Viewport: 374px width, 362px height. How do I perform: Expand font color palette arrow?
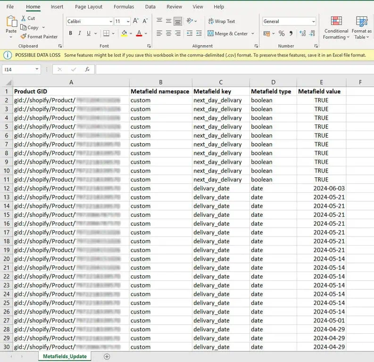tap(146, 33)
